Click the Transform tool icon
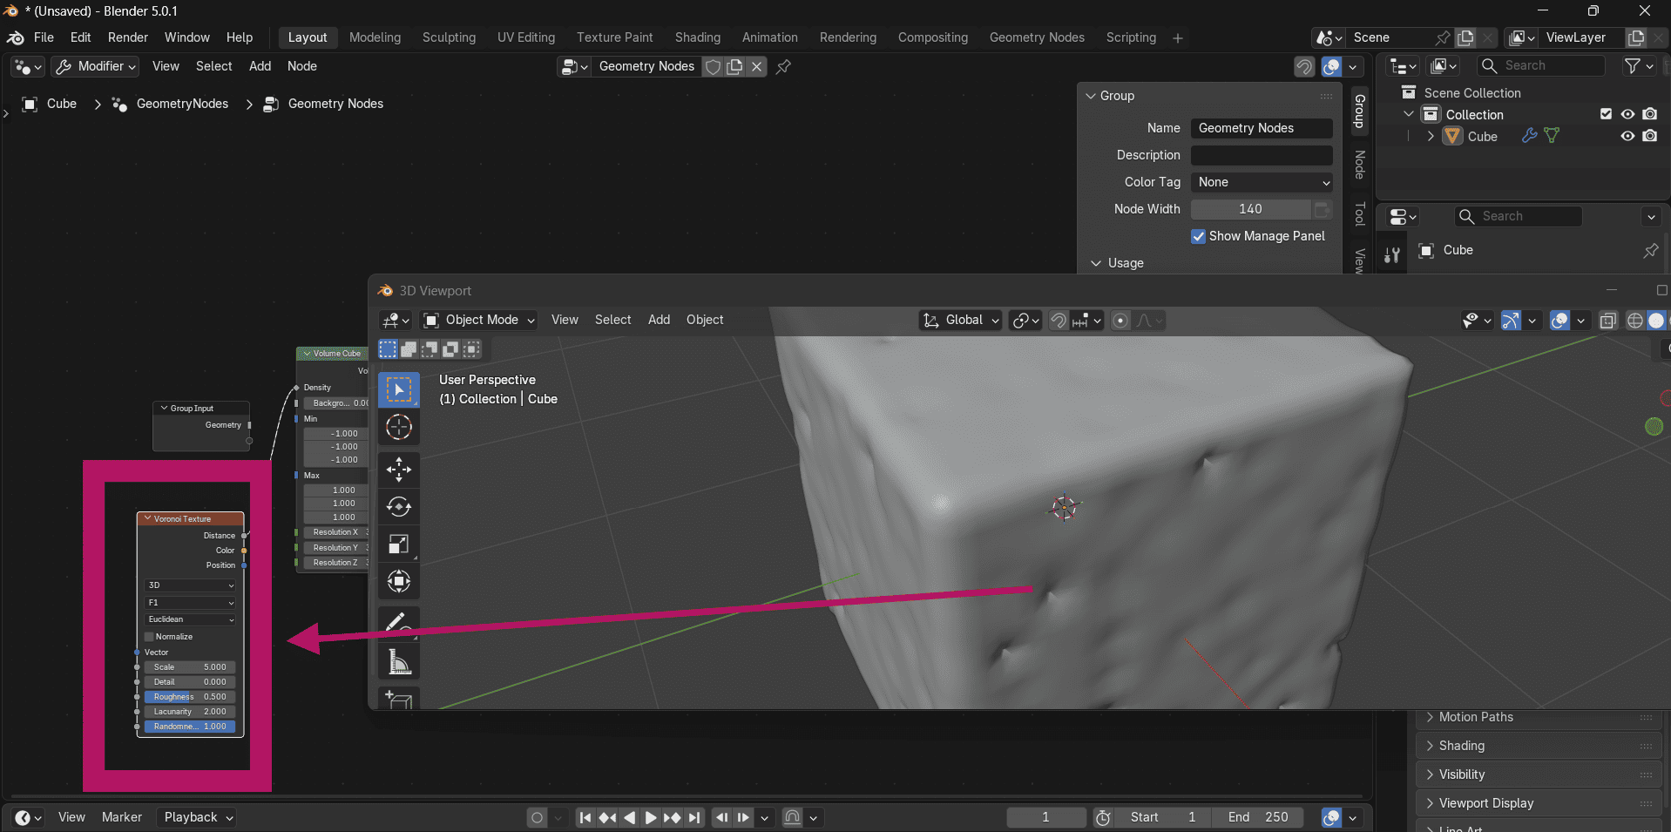The height and width of the screenshot is (832, 1671). 399,581
